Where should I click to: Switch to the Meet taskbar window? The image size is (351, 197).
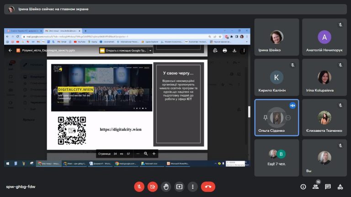74,164
